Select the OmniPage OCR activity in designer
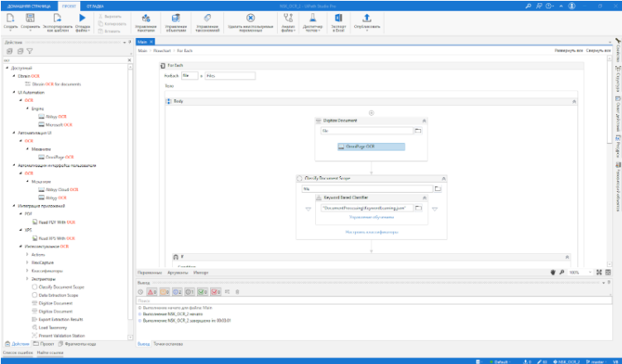The height and width of the screenshot is (364, 622). pyautogui.click(x=371, y=146)
